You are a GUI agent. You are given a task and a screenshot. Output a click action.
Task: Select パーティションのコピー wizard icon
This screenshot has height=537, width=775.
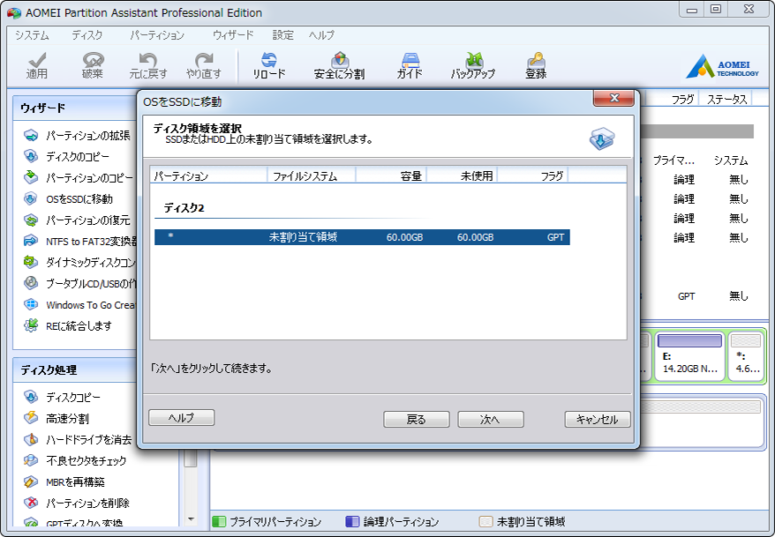(x=31, y=177)
